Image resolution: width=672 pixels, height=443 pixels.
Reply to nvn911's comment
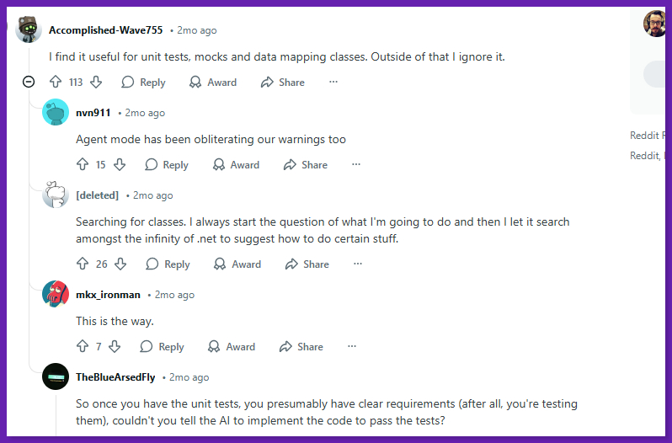(167, 165)
